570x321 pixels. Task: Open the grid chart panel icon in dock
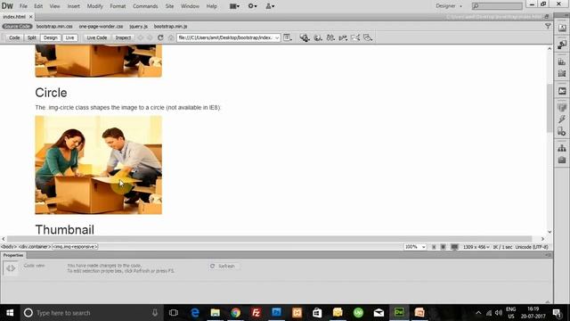point(562,73)
